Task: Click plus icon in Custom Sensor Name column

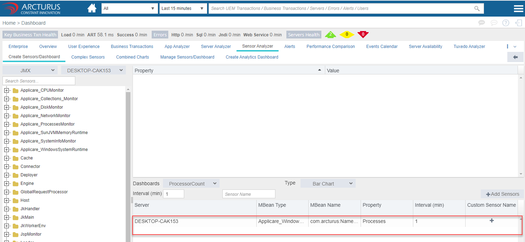Action: tap(491, 221)
